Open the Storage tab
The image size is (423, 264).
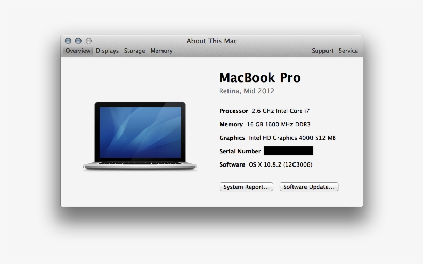134,51
